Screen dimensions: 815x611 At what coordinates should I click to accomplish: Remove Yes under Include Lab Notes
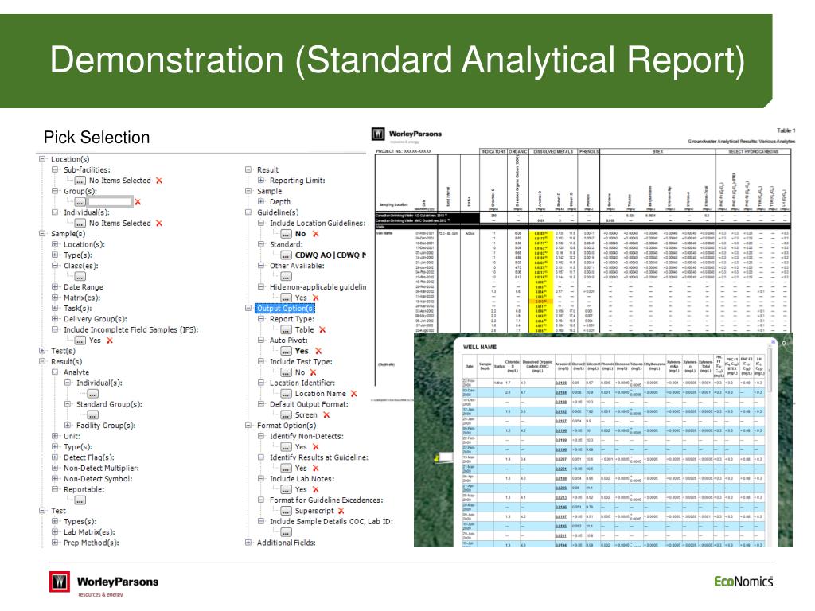click(315, 489)
